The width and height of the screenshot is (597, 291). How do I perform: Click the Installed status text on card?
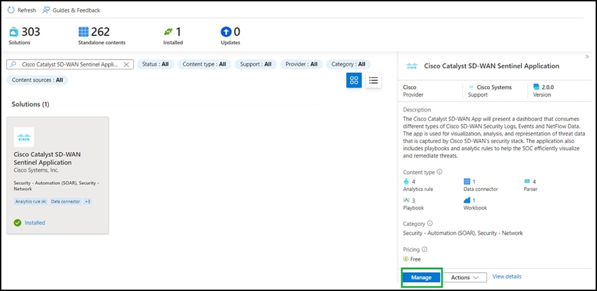click(x=35, y=223)
